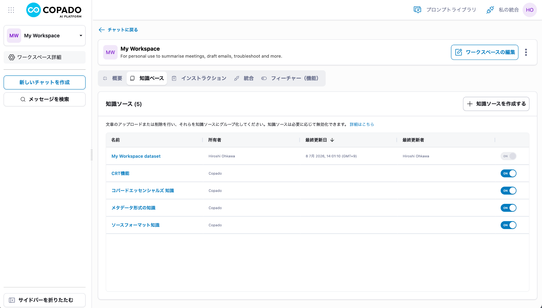Open コパードエッセンシャルズ 知識 source
Image resolution: width=542 pixels, height=308 pixels.
tap(143, 191)
